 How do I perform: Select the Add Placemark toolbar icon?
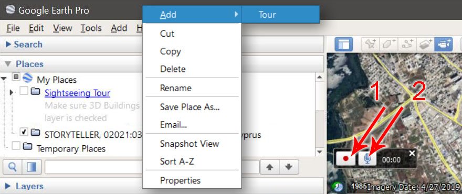pyautogui.click(x=370, y=45)
